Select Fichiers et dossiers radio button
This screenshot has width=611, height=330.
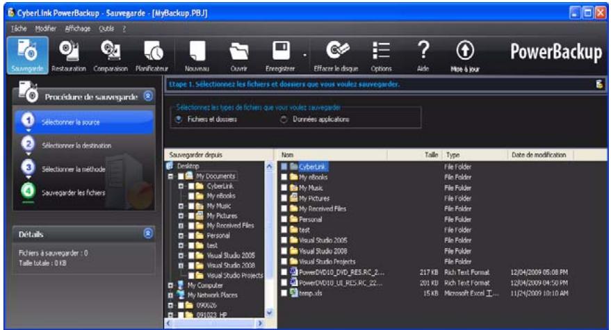click(x=179, y=119)
